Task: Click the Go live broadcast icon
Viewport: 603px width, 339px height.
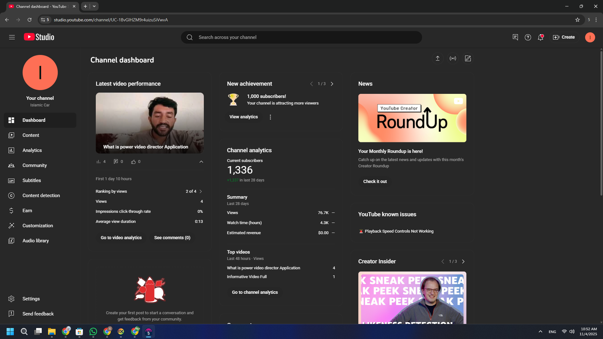Action: 453,58
